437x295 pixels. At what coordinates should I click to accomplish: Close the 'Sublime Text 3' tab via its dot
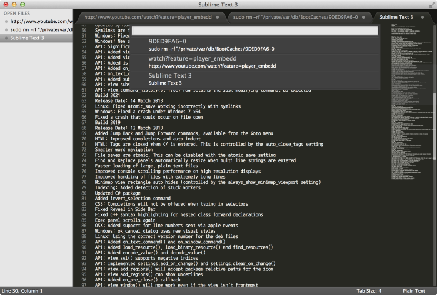click(x=422, y=17)
